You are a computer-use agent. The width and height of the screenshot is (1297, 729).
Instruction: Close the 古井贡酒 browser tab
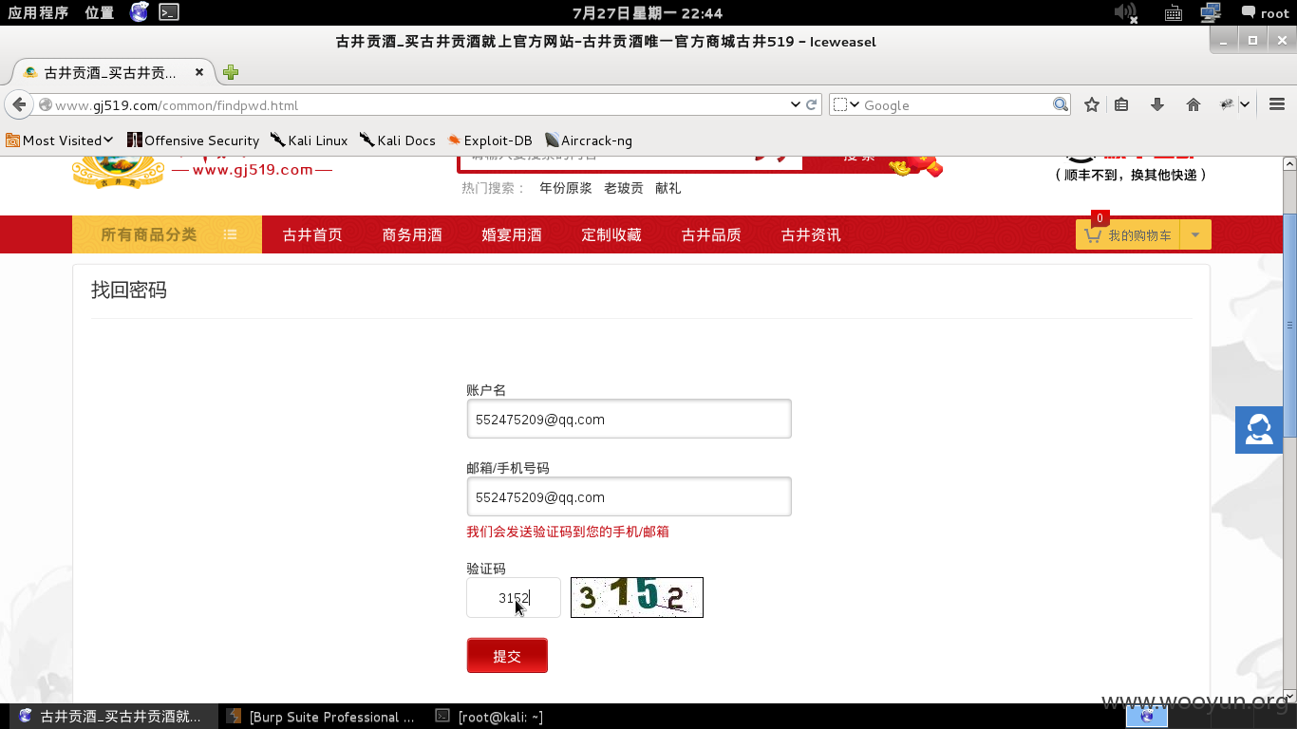click(199, 72)
